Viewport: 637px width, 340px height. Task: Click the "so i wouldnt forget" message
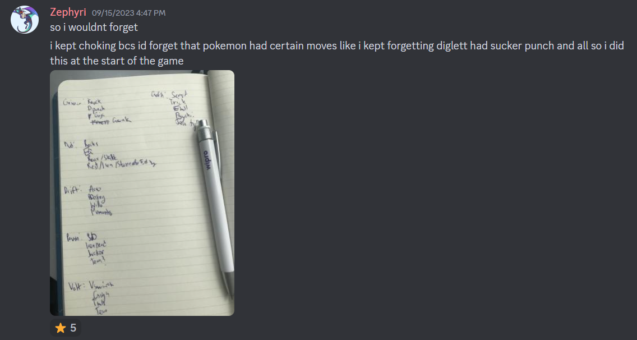pyautogui.click(x=94, y=27)
